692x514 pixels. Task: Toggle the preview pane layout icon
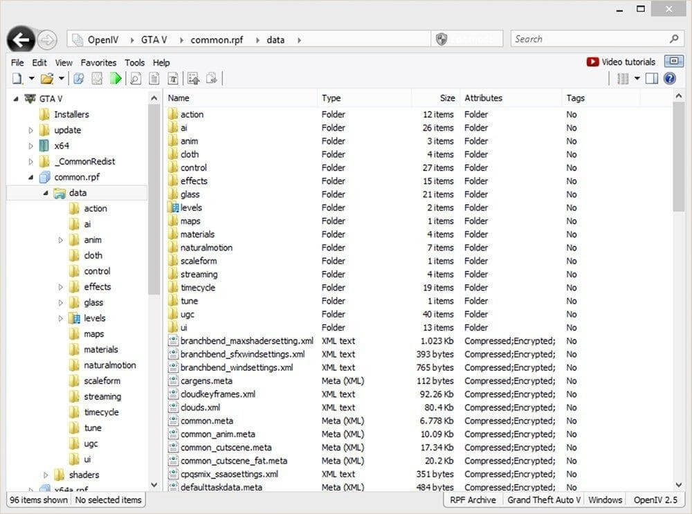(651, 79)
